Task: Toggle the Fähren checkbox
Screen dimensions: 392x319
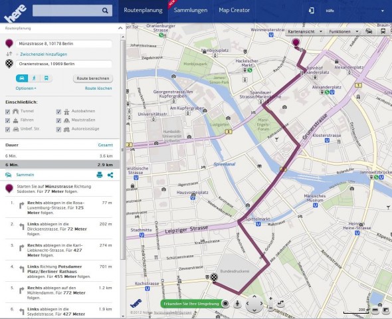Action: pyautogui.click(x=8, y=120)
